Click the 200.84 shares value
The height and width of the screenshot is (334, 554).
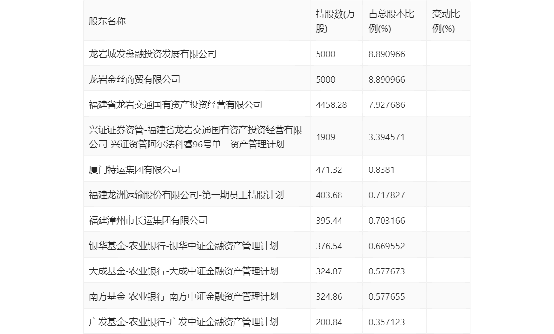pos(329,322)
